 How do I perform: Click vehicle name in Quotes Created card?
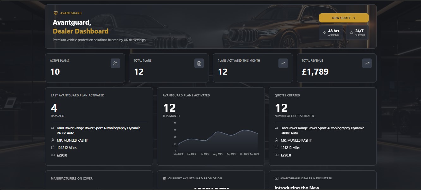(322, 131)
